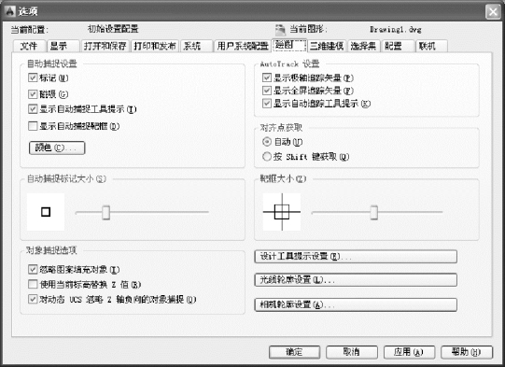Screen dimensions: 505x367
Task: Click the autosnap marker size slider handle
Action: click(x=106, y=212)
